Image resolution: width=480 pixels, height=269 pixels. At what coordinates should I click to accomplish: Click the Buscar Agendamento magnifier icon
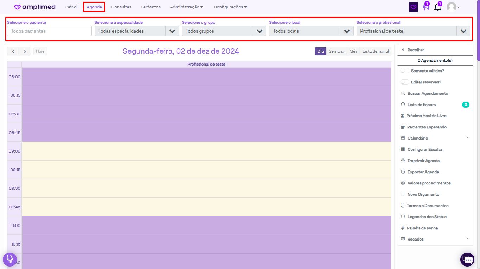403,93
